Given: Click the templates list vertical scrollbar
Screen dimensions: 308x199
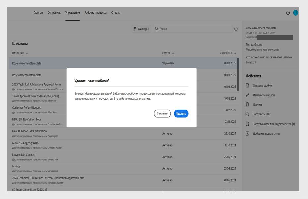Looking at the screenshot, I should click(238, 74).
